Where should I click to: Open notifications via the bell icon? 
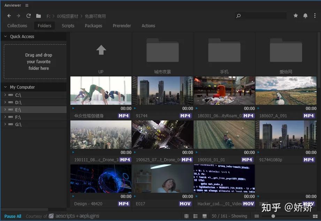tap(305, 16)
